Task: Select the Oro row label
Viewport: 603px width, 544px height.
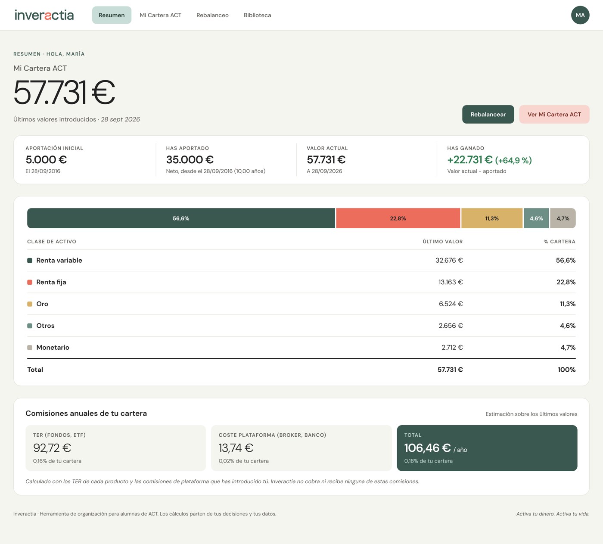Action: (x=42, y=304)
